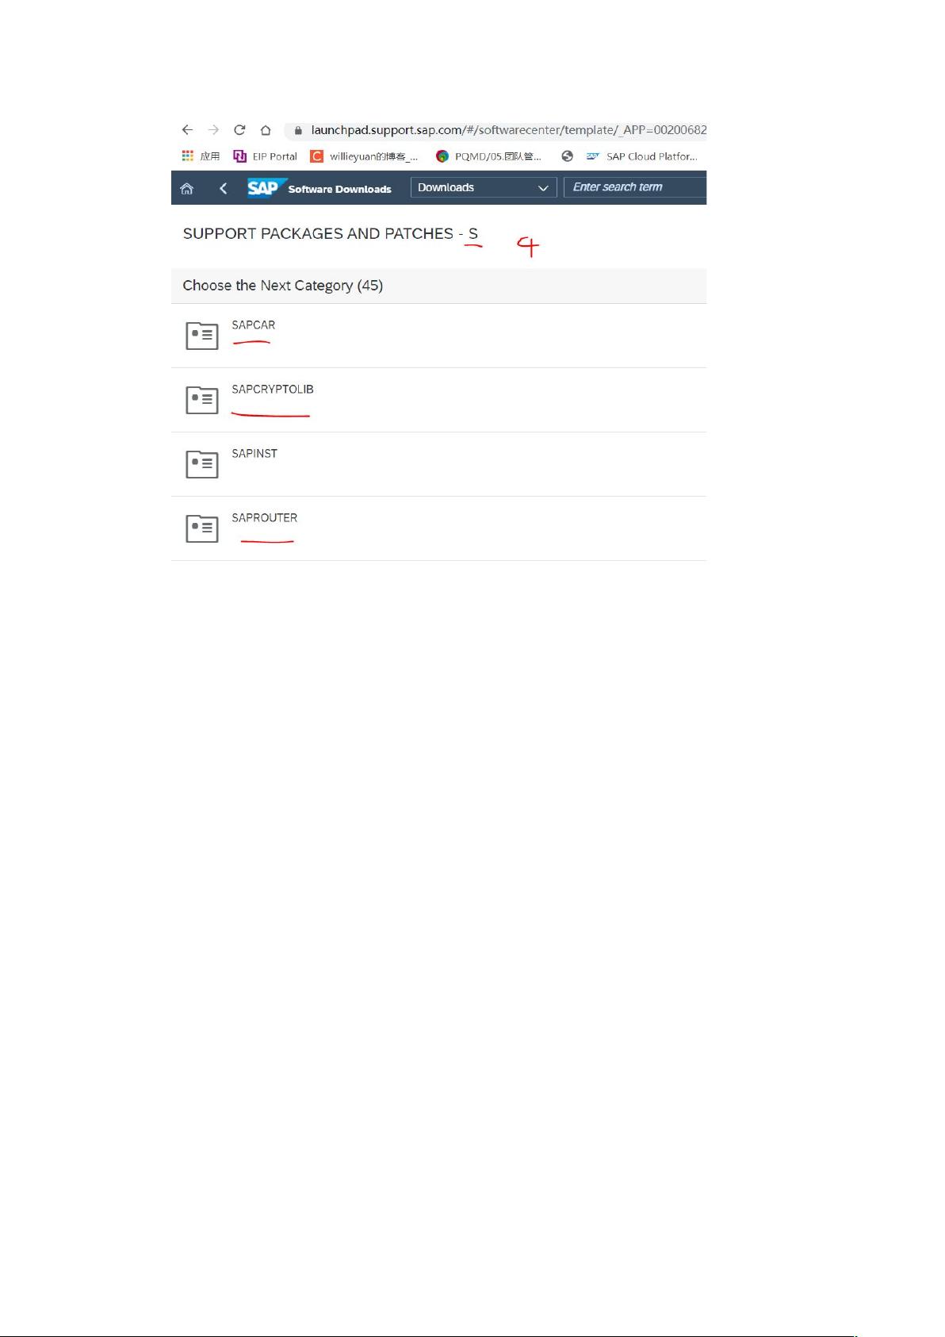Screen dimensions: 945x1337
Task: Click the SAP launchpad home icon
Action: 187,188
